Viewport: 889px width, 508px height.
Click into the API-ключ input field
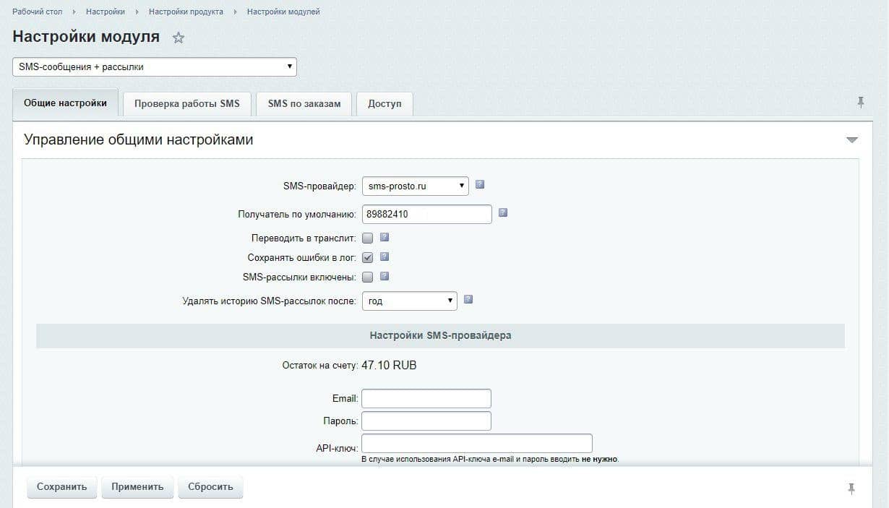[476, 443]
